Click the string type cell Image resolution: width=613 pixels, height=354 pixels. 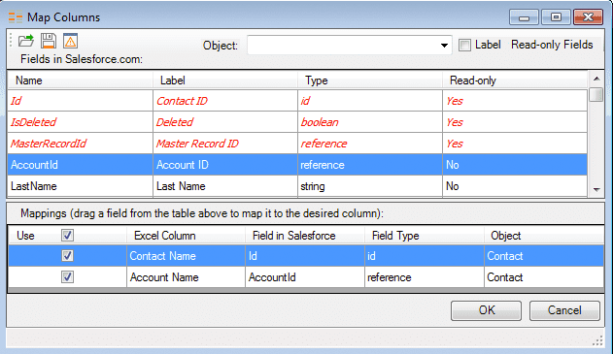370,186
